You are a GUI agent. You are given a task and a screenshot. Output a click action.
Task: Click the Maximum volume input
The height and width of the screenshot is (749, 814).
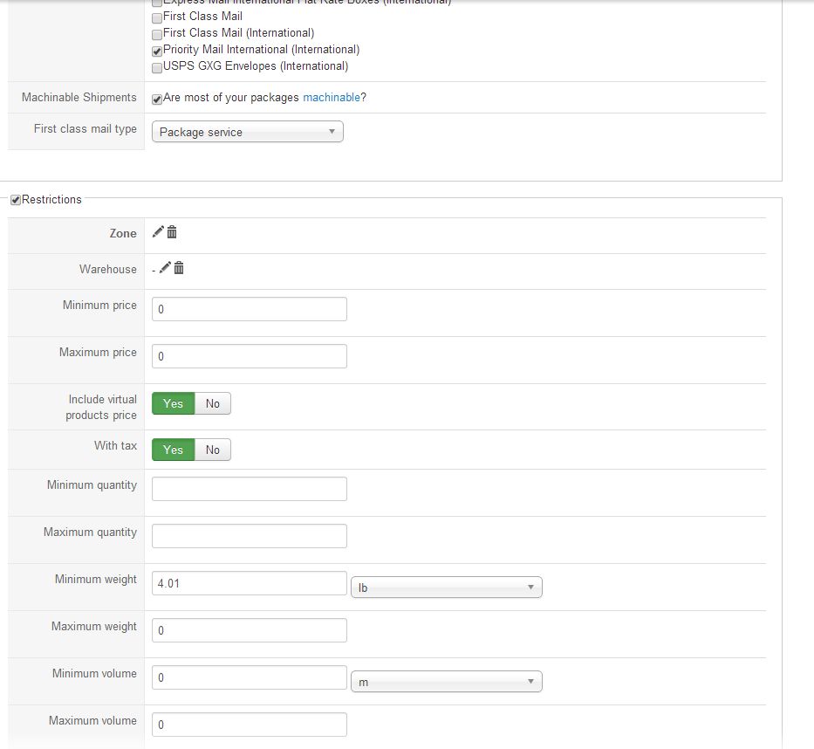(250, 725)
